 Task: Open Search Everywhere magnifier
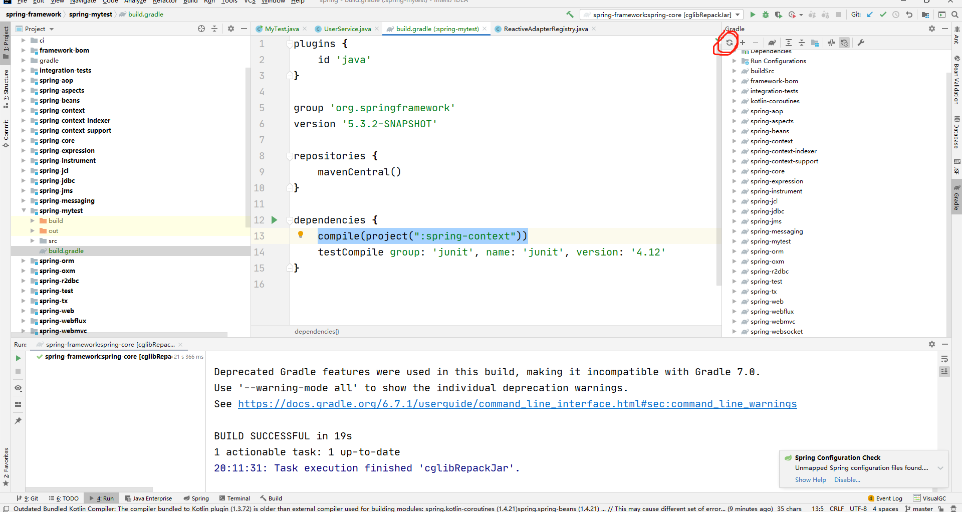955,15
